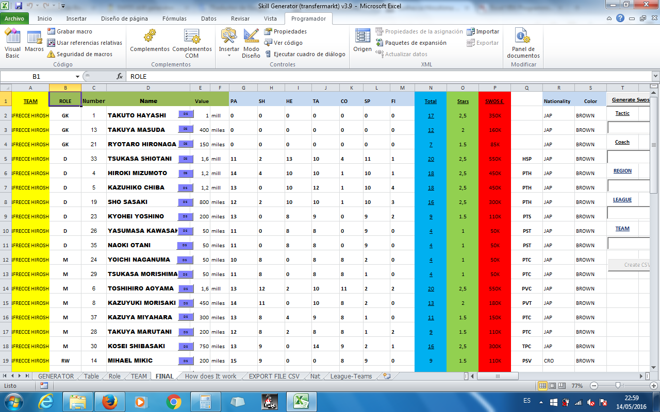Viewport: 660px width, 412px height.
Task: Click the Generate Swos button
Action: tap(630, 99)
